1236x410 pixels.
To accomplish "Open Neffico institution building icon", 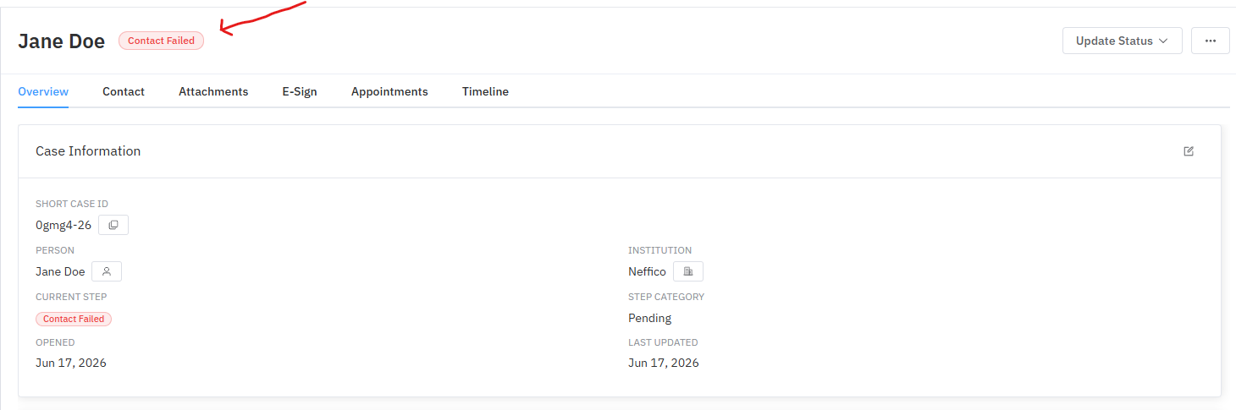I will 688,271.
